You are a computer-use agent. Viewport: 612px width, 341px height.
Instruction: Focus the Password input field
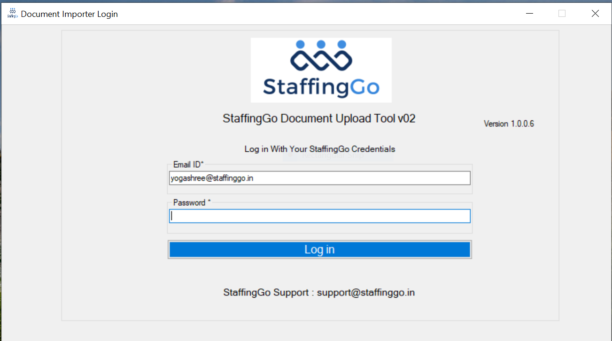[320, 216]
